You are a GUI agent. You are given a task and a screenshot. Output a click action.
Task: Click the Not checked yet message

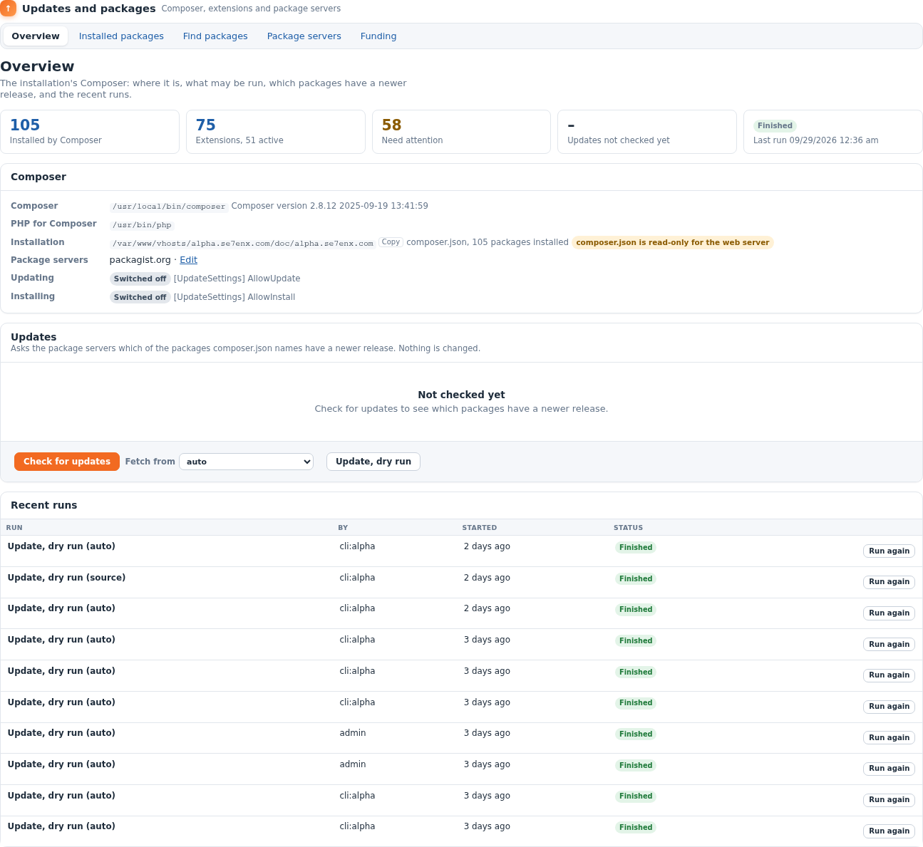click(461, 395)
